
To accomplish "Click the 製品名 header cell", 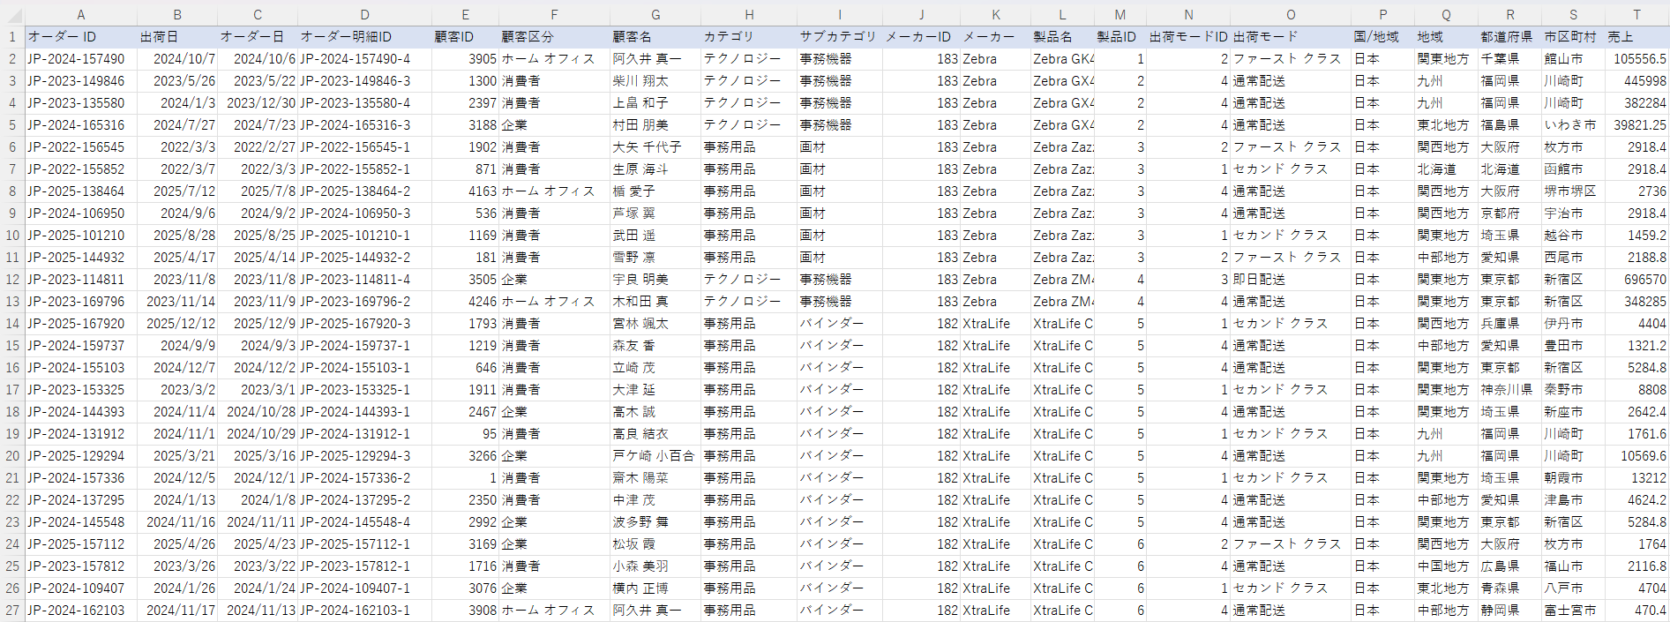I will [x=1062, y=36].
